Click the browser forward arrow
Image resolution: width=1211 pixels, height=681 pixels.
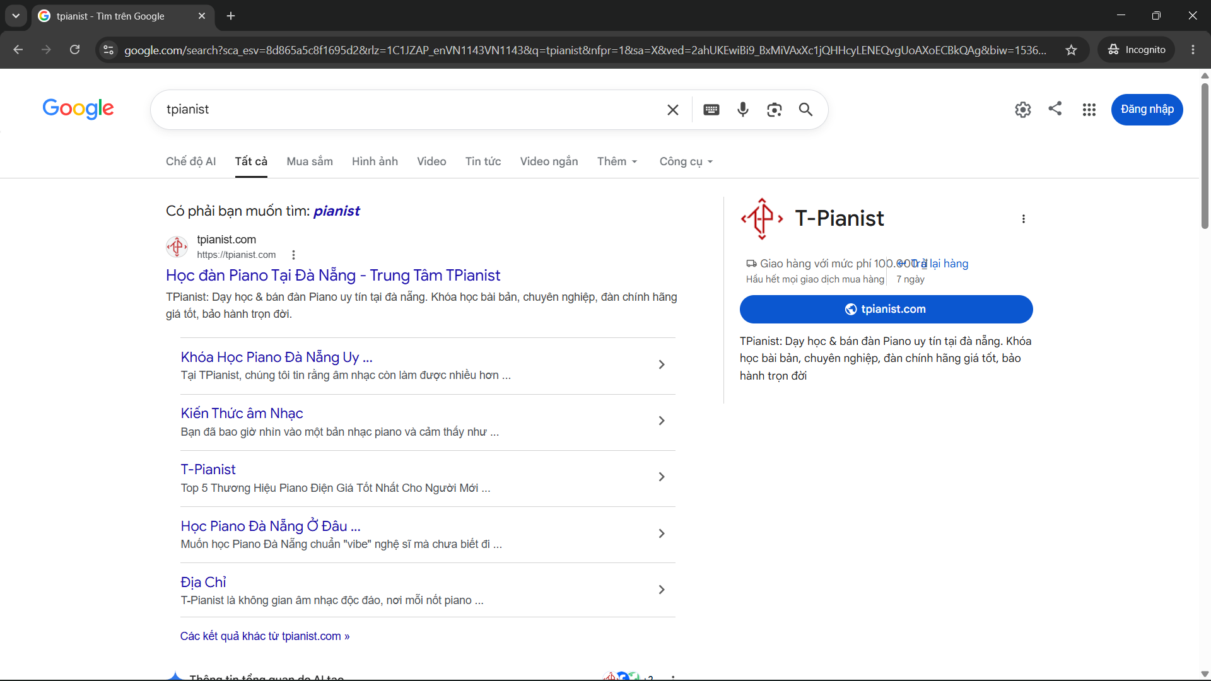[46, 50]
